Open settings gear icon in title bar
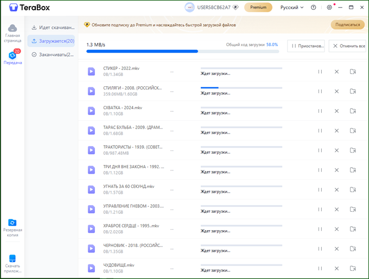 [329, 8]
